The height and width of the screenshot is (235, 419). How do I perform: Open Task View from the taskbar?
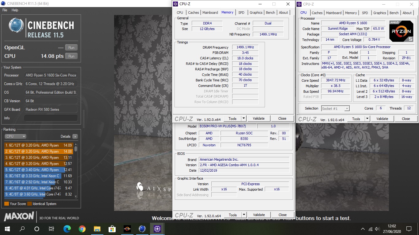tap(52, 229)
